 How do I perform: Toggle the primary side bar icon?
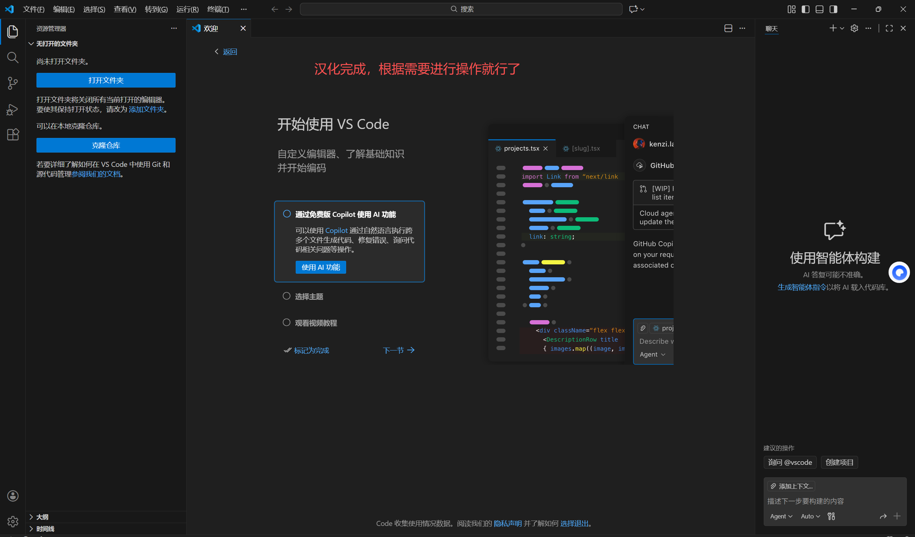point(805,9)
